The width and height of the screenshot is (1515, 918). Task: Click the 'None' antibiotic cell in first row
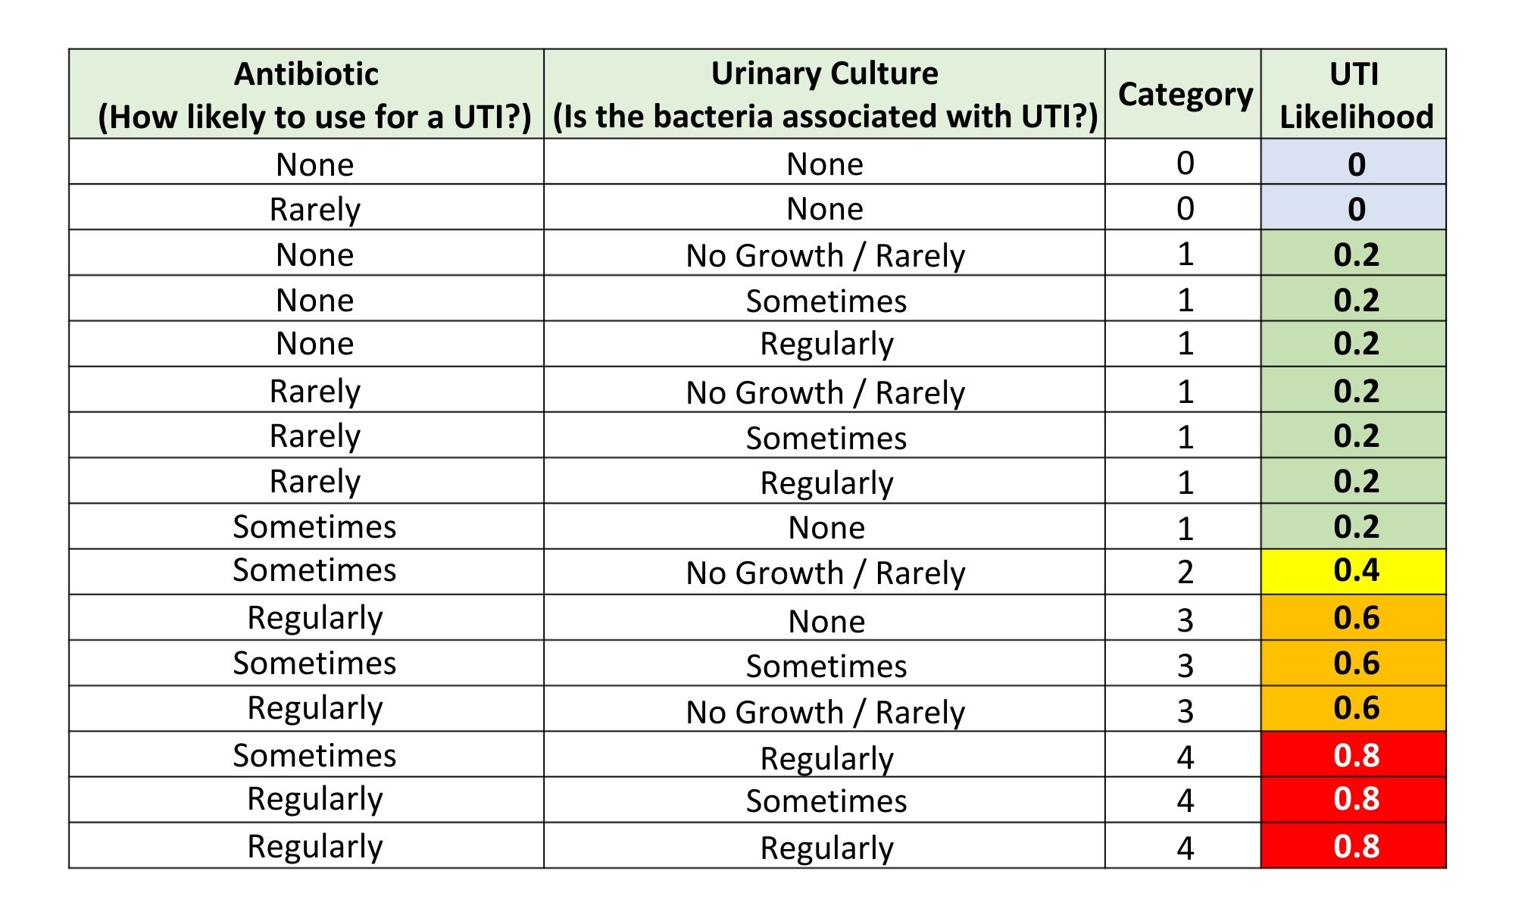pos(307,162)
